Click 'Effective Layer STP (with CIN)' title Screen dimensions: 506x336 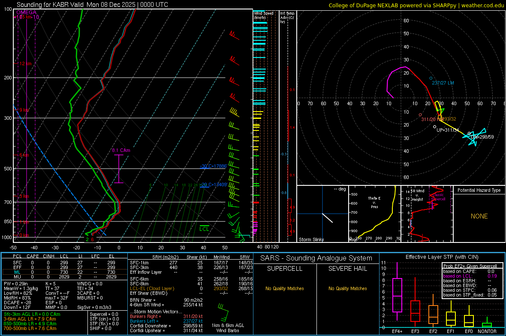[442, 257]
